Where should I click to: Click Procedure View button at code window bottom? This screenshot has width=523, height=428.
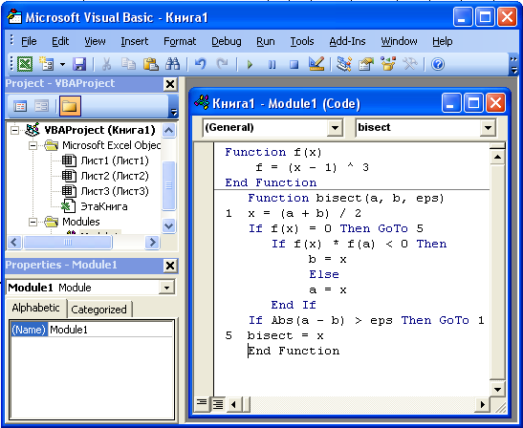201,404
